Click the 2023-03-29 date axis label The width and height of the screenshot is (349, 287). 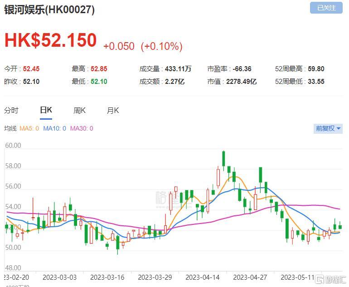155,277
